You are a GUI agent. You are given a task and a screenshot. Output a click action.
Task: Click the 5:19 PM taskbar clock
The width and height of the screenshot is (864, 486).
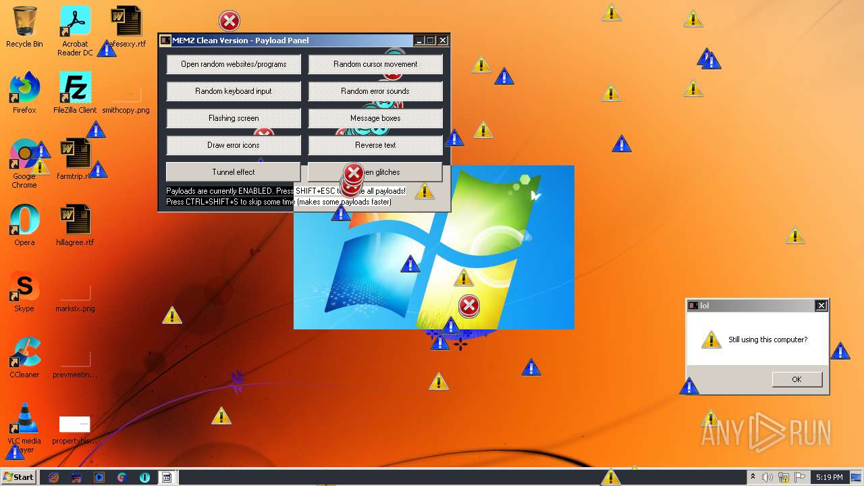[829, 477]
